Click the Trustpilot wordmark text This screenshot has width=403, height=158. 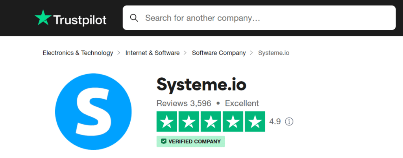tap(79, 19)
